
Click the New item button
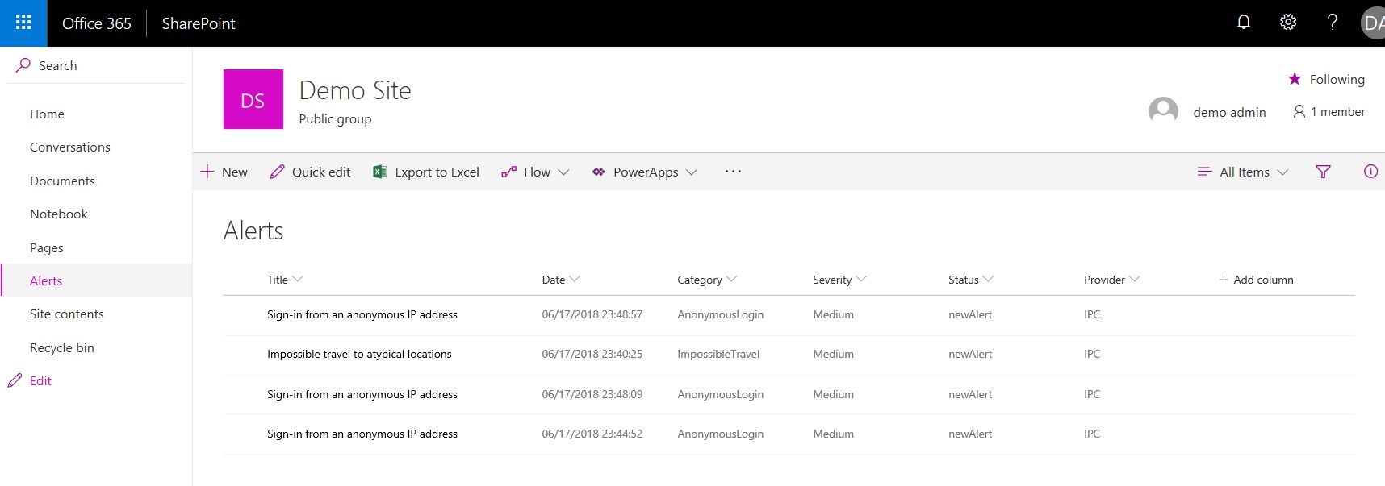click(x=224, y=172)
